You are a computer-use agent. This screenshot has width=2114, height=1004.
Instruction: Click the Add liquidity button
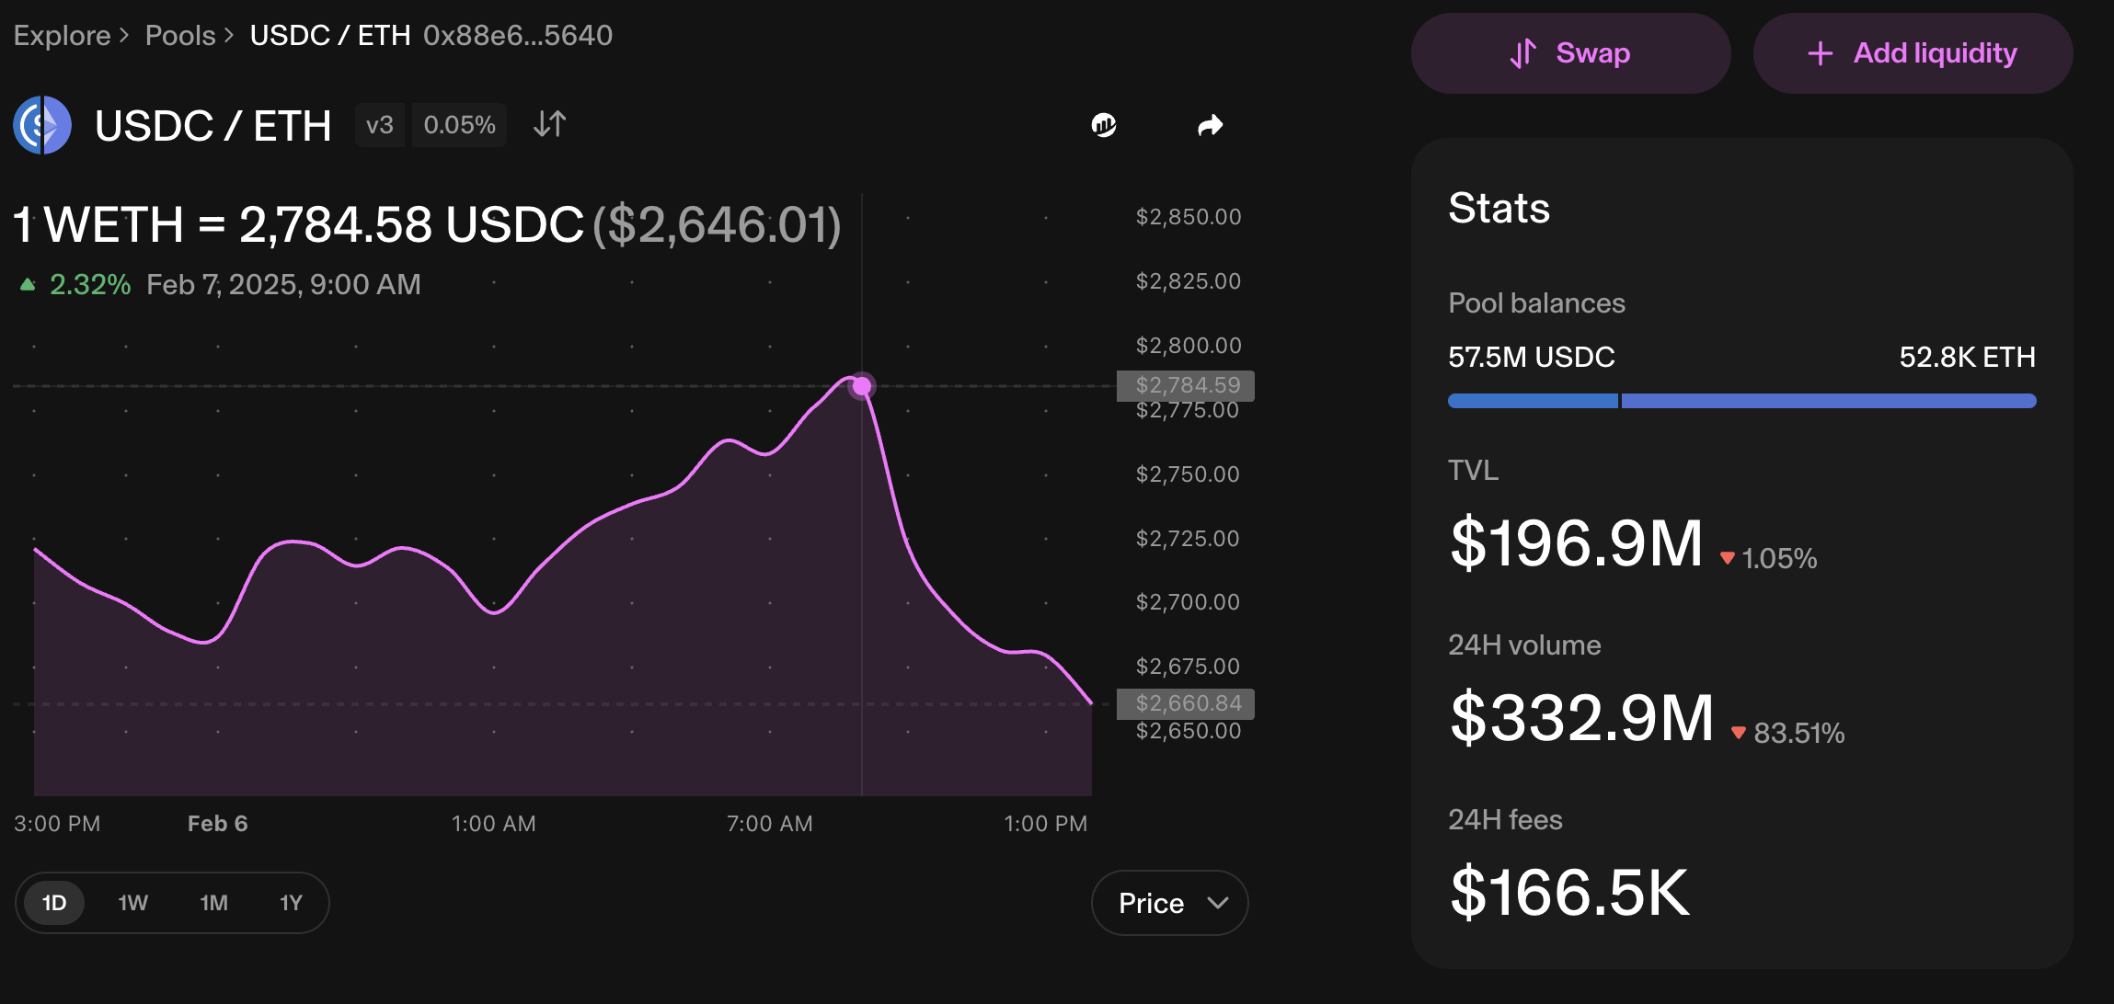click(x=1913, y=53)
